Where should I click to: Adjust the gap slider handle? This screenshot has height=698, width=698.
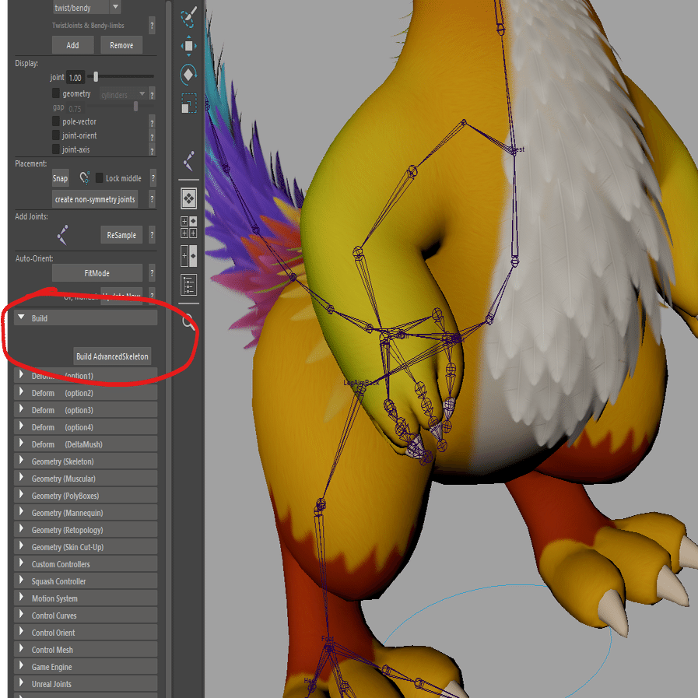(135, 107)
